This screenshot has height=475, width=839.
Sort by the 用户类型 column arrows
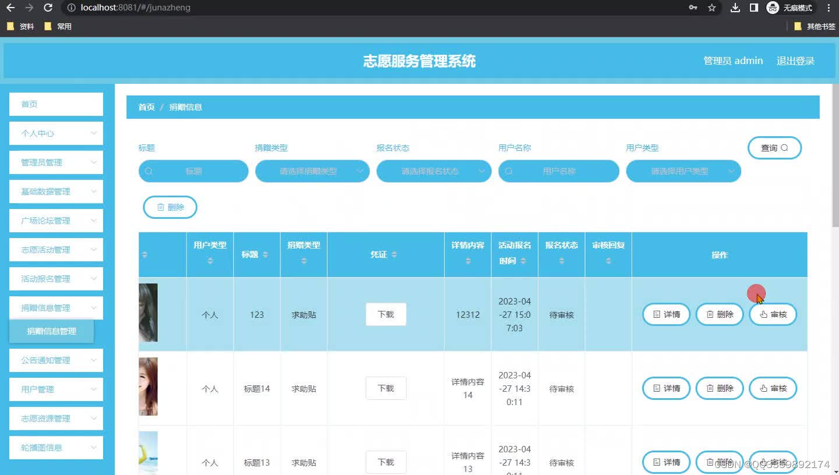click(210, 261)
